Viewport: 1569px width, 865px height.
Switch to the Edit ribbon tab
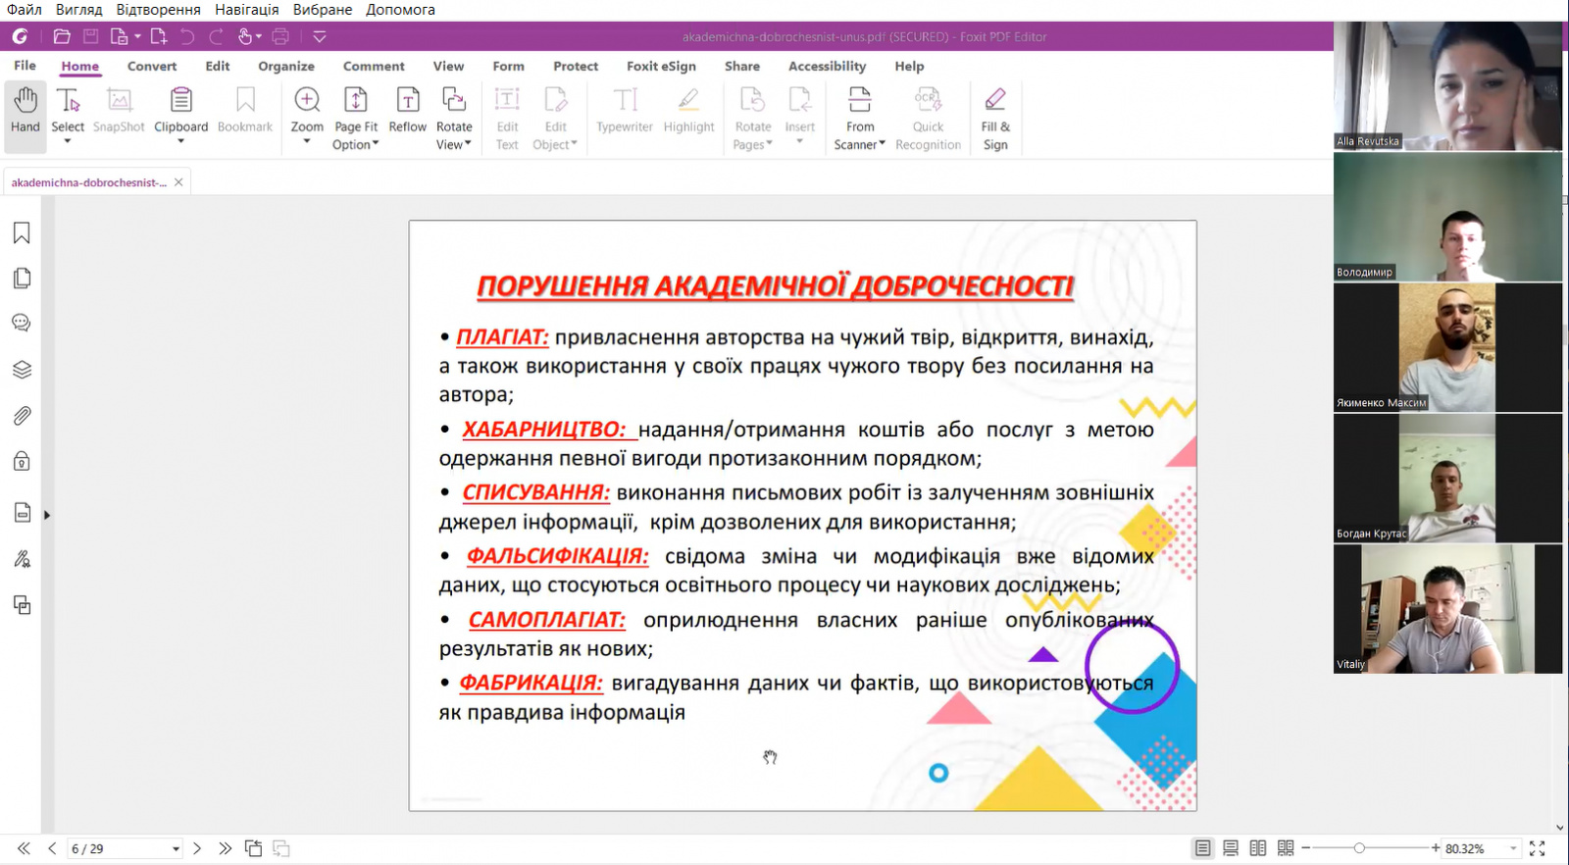(x=218, y=66)
